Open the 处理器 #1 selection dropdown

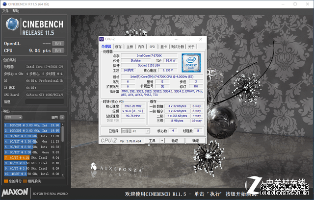tap(135, 131)
